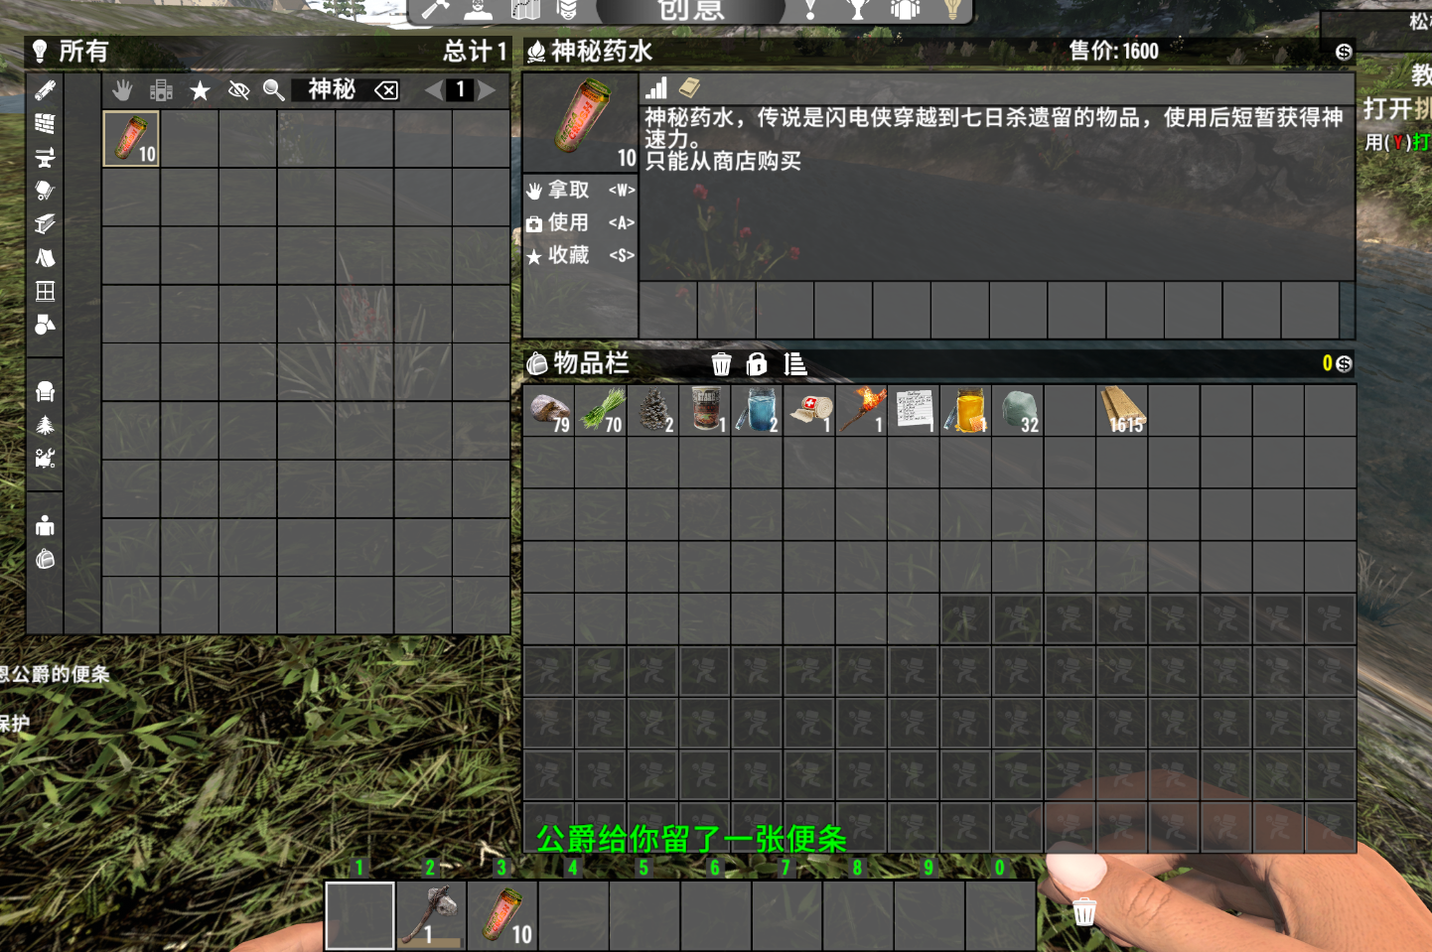Select the brick wall category icon
Screen dimensions: 1432x952
coord(45,123)
